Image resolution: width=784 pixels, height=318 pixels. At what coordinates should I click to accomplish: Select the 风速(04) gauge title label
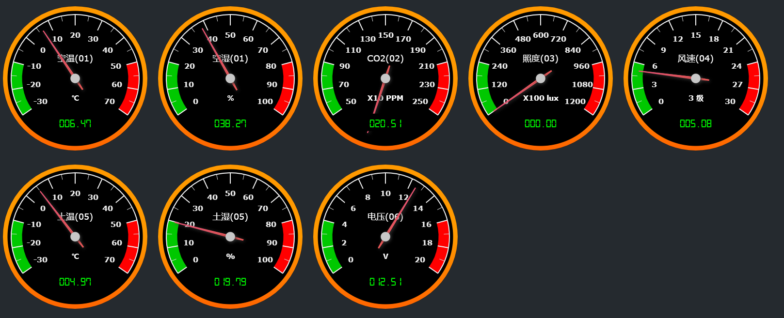point(696,59)
